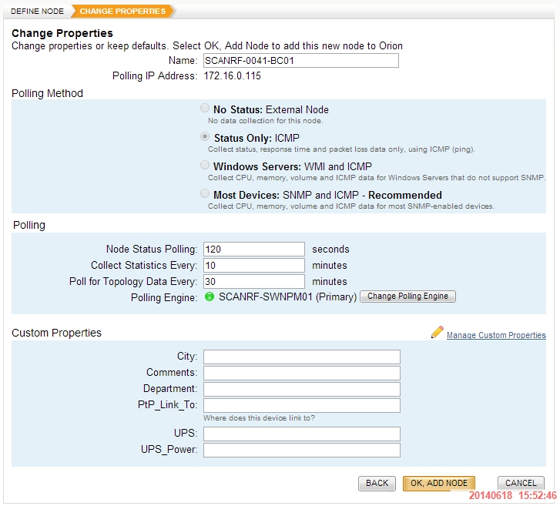Click the Custom Properties section title
Image resolution: width=560 pixels, height=506 pixels.
point(56,333)
